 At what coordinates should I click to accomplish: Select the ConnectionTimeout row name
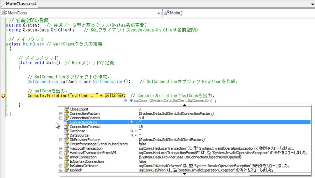85,127
